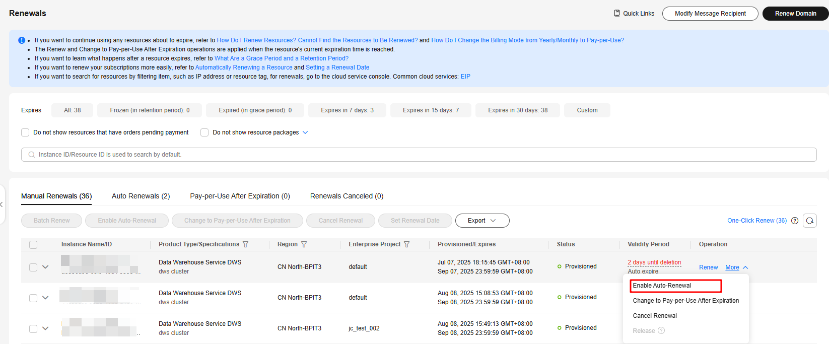Open Automatically Renewing a Resource link

pos(244,67)
